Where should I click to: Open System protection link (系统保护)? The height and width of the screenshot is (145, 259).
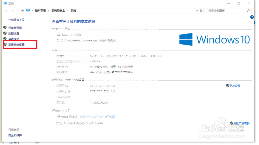(14, 39)
